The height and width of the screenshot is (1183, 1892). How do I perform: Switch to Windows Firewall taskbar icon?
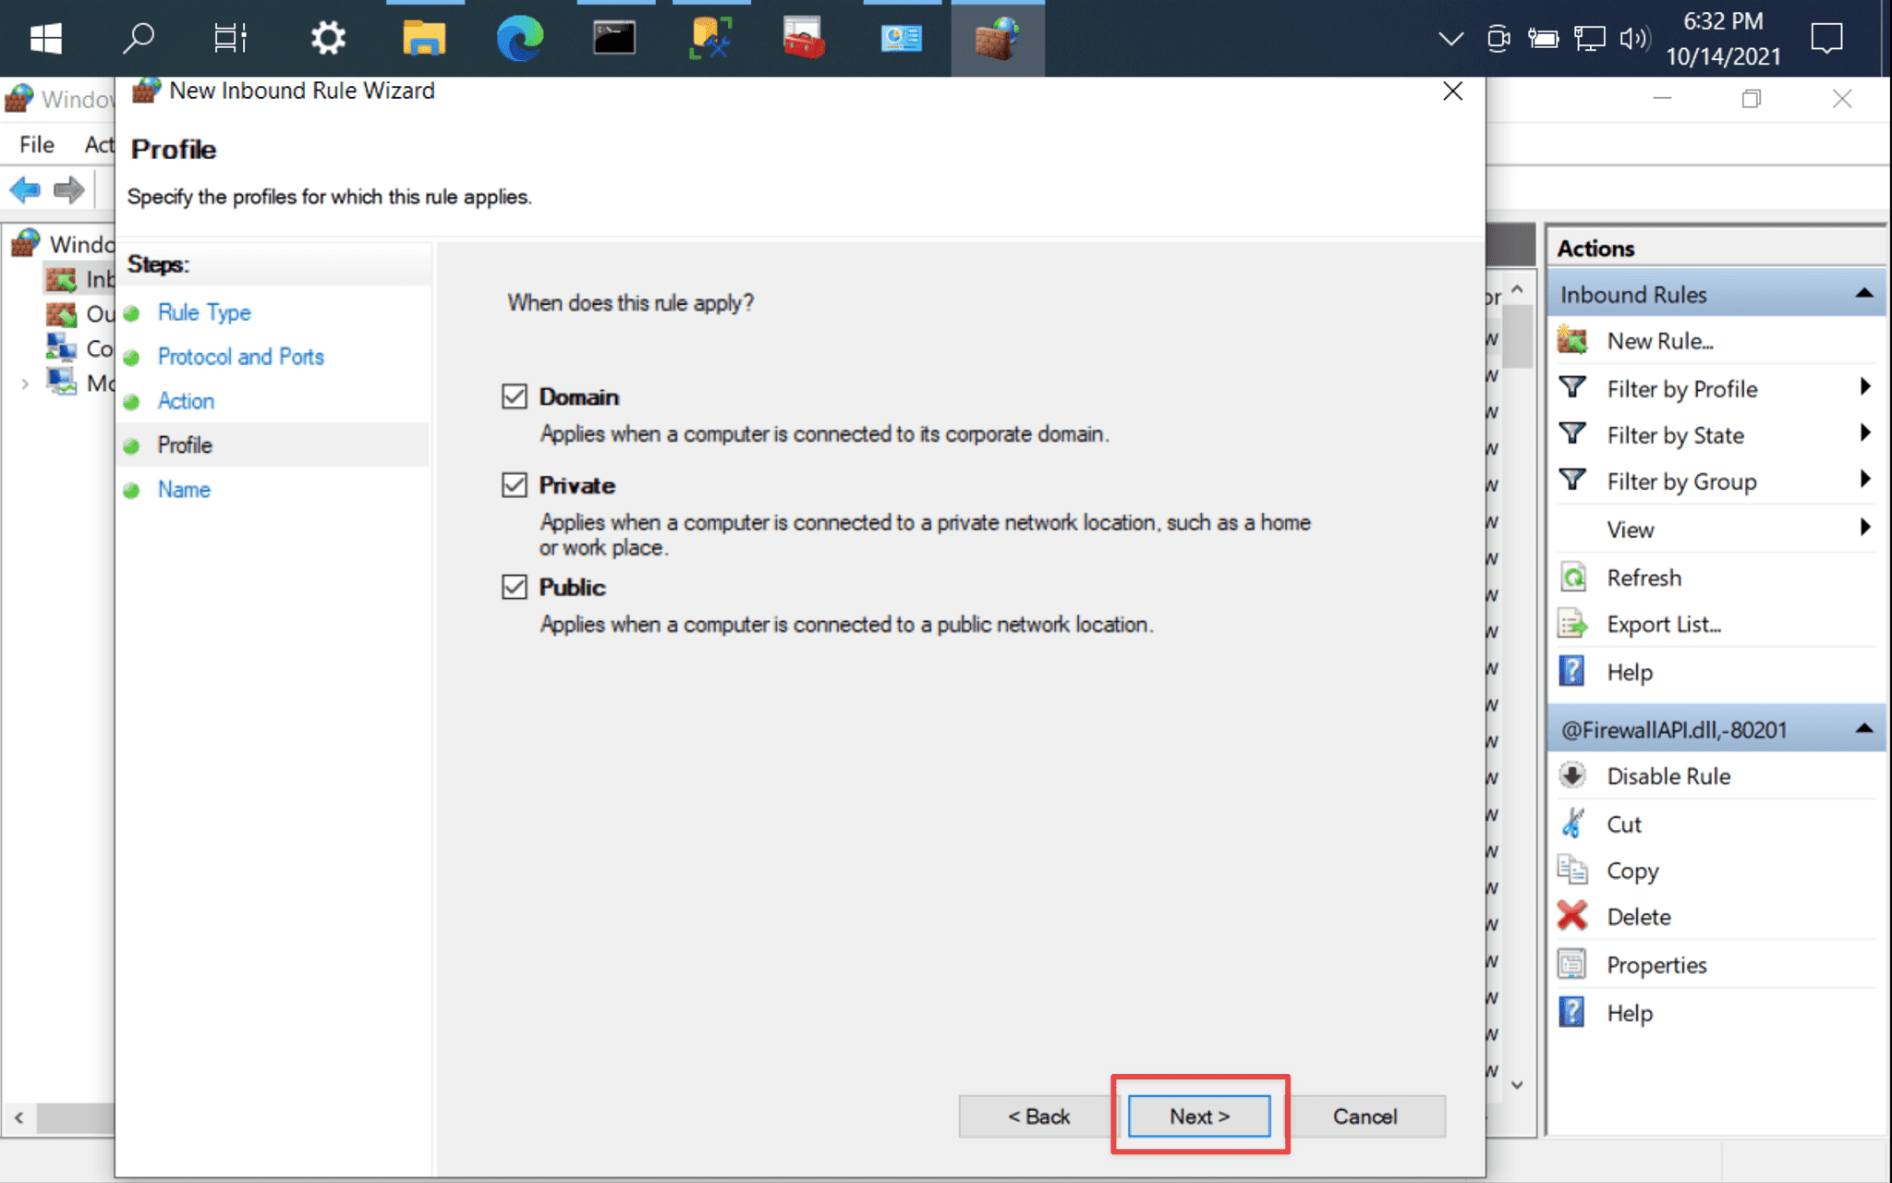point(997,38)
